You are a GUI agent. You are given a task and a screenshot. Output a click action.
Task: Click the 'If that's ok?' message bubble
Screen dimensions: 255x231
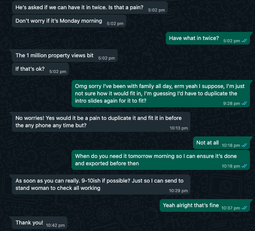click(x=40, y=69)
